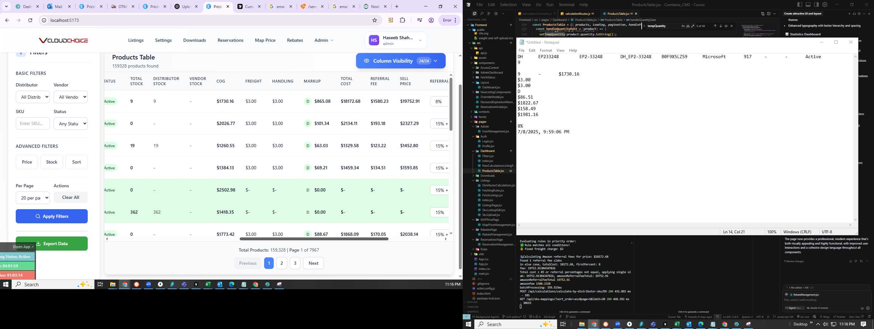Toggle Match Whole Word in find widget
The image size is (874, 329).
[688, 26]
